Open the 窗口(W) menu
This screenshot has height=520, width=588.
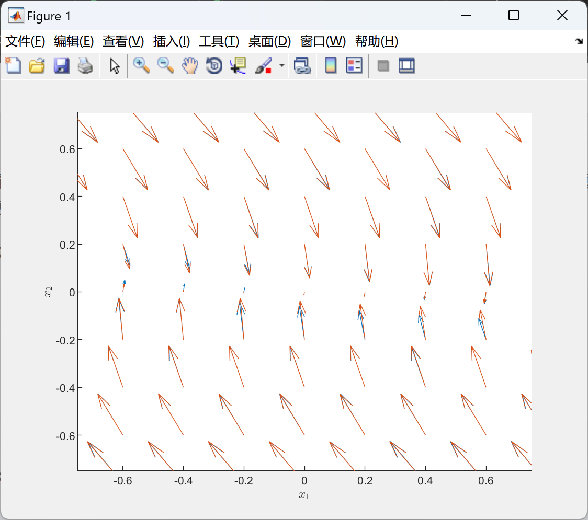pos(323,41)
